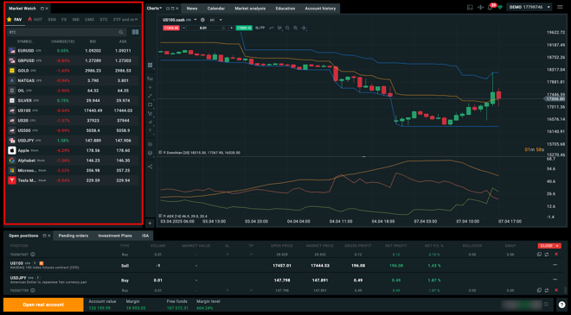Open the deposit transfer icon in header
The height and width of the screenshot is (315, 571).
coord(480,7)
